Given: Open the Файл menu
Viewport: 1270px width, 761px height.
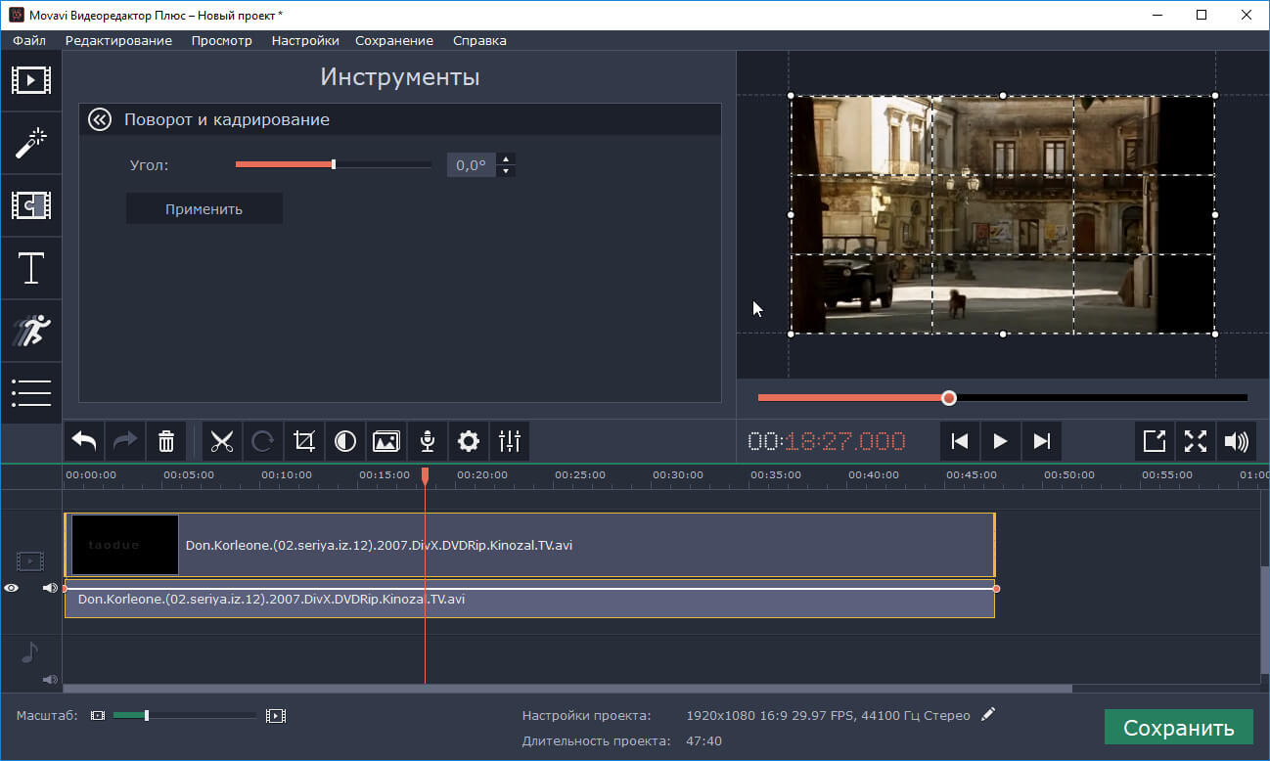Looking at the screenshot, I should point(29,40).
